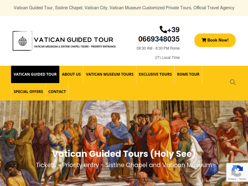The width and height of the screenshot is (248, 186).
Task: Click the Vatican Guided Tour logo text
Action: point(74,40)
